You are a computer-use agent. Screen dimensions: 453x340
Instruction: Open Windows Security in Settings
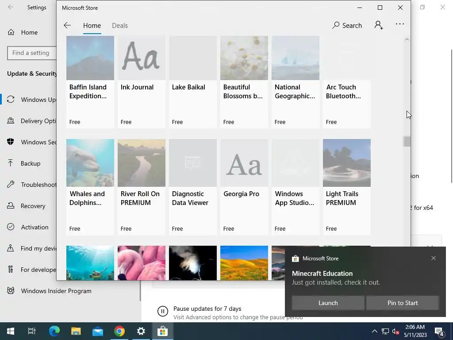pos(32,142)
